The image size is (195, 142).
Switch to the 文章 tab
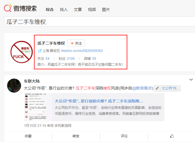click(x=78, y=10)
